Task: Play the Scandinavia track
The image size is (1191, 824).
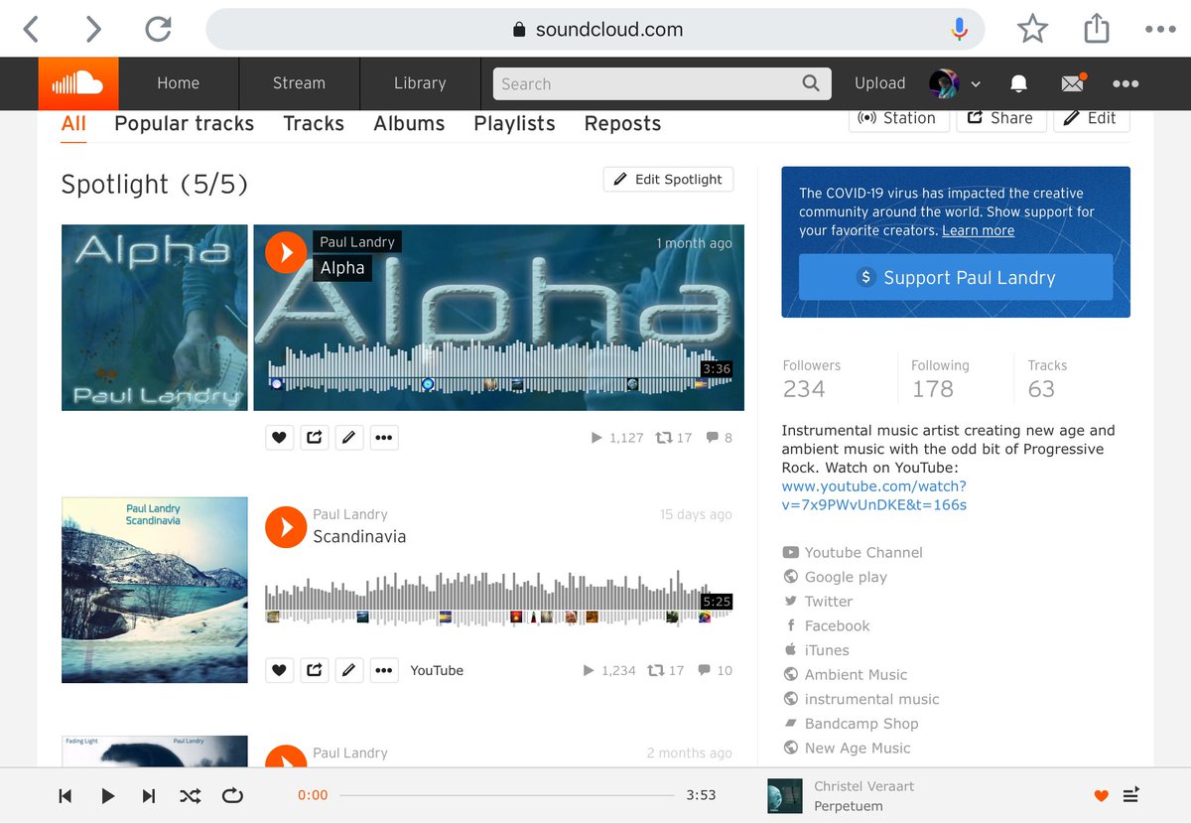Action: click(x=286, y=526)
